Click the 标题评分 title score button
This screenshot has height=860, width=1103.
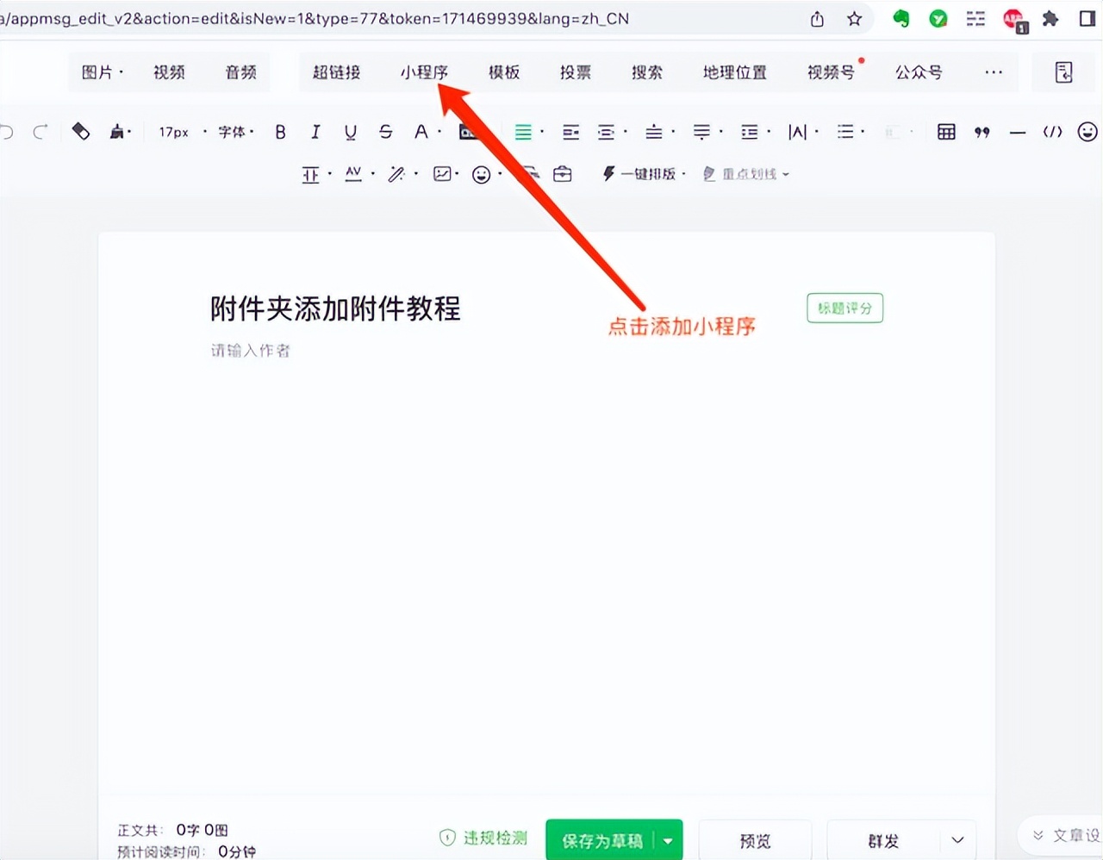coord(844,308)
